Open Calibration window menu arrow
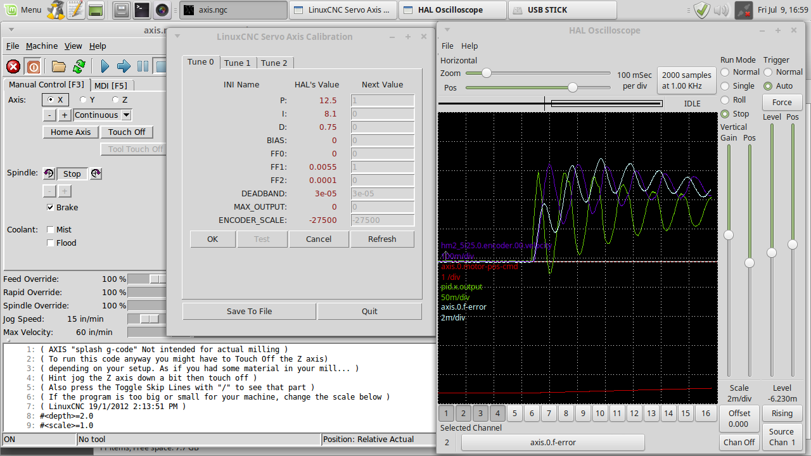Image resolution: width=811 pixels, height=456 pixels. coord(177,37)
